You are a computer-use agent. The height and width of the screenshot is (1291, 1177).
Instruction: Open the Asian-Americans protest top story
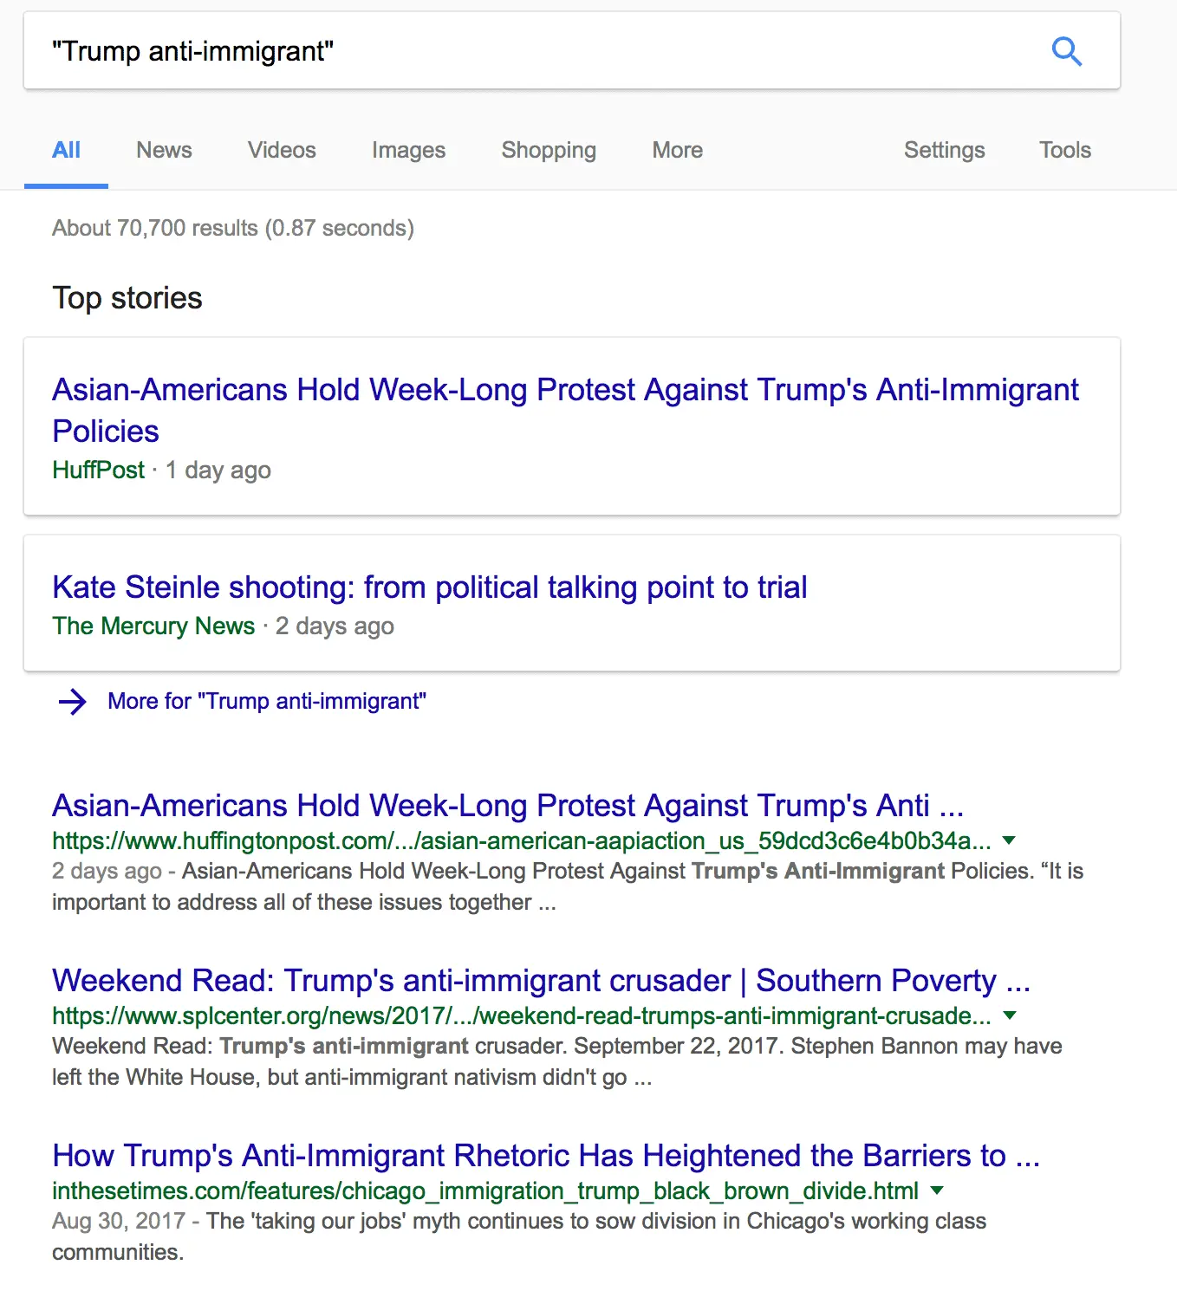[564, 410]
